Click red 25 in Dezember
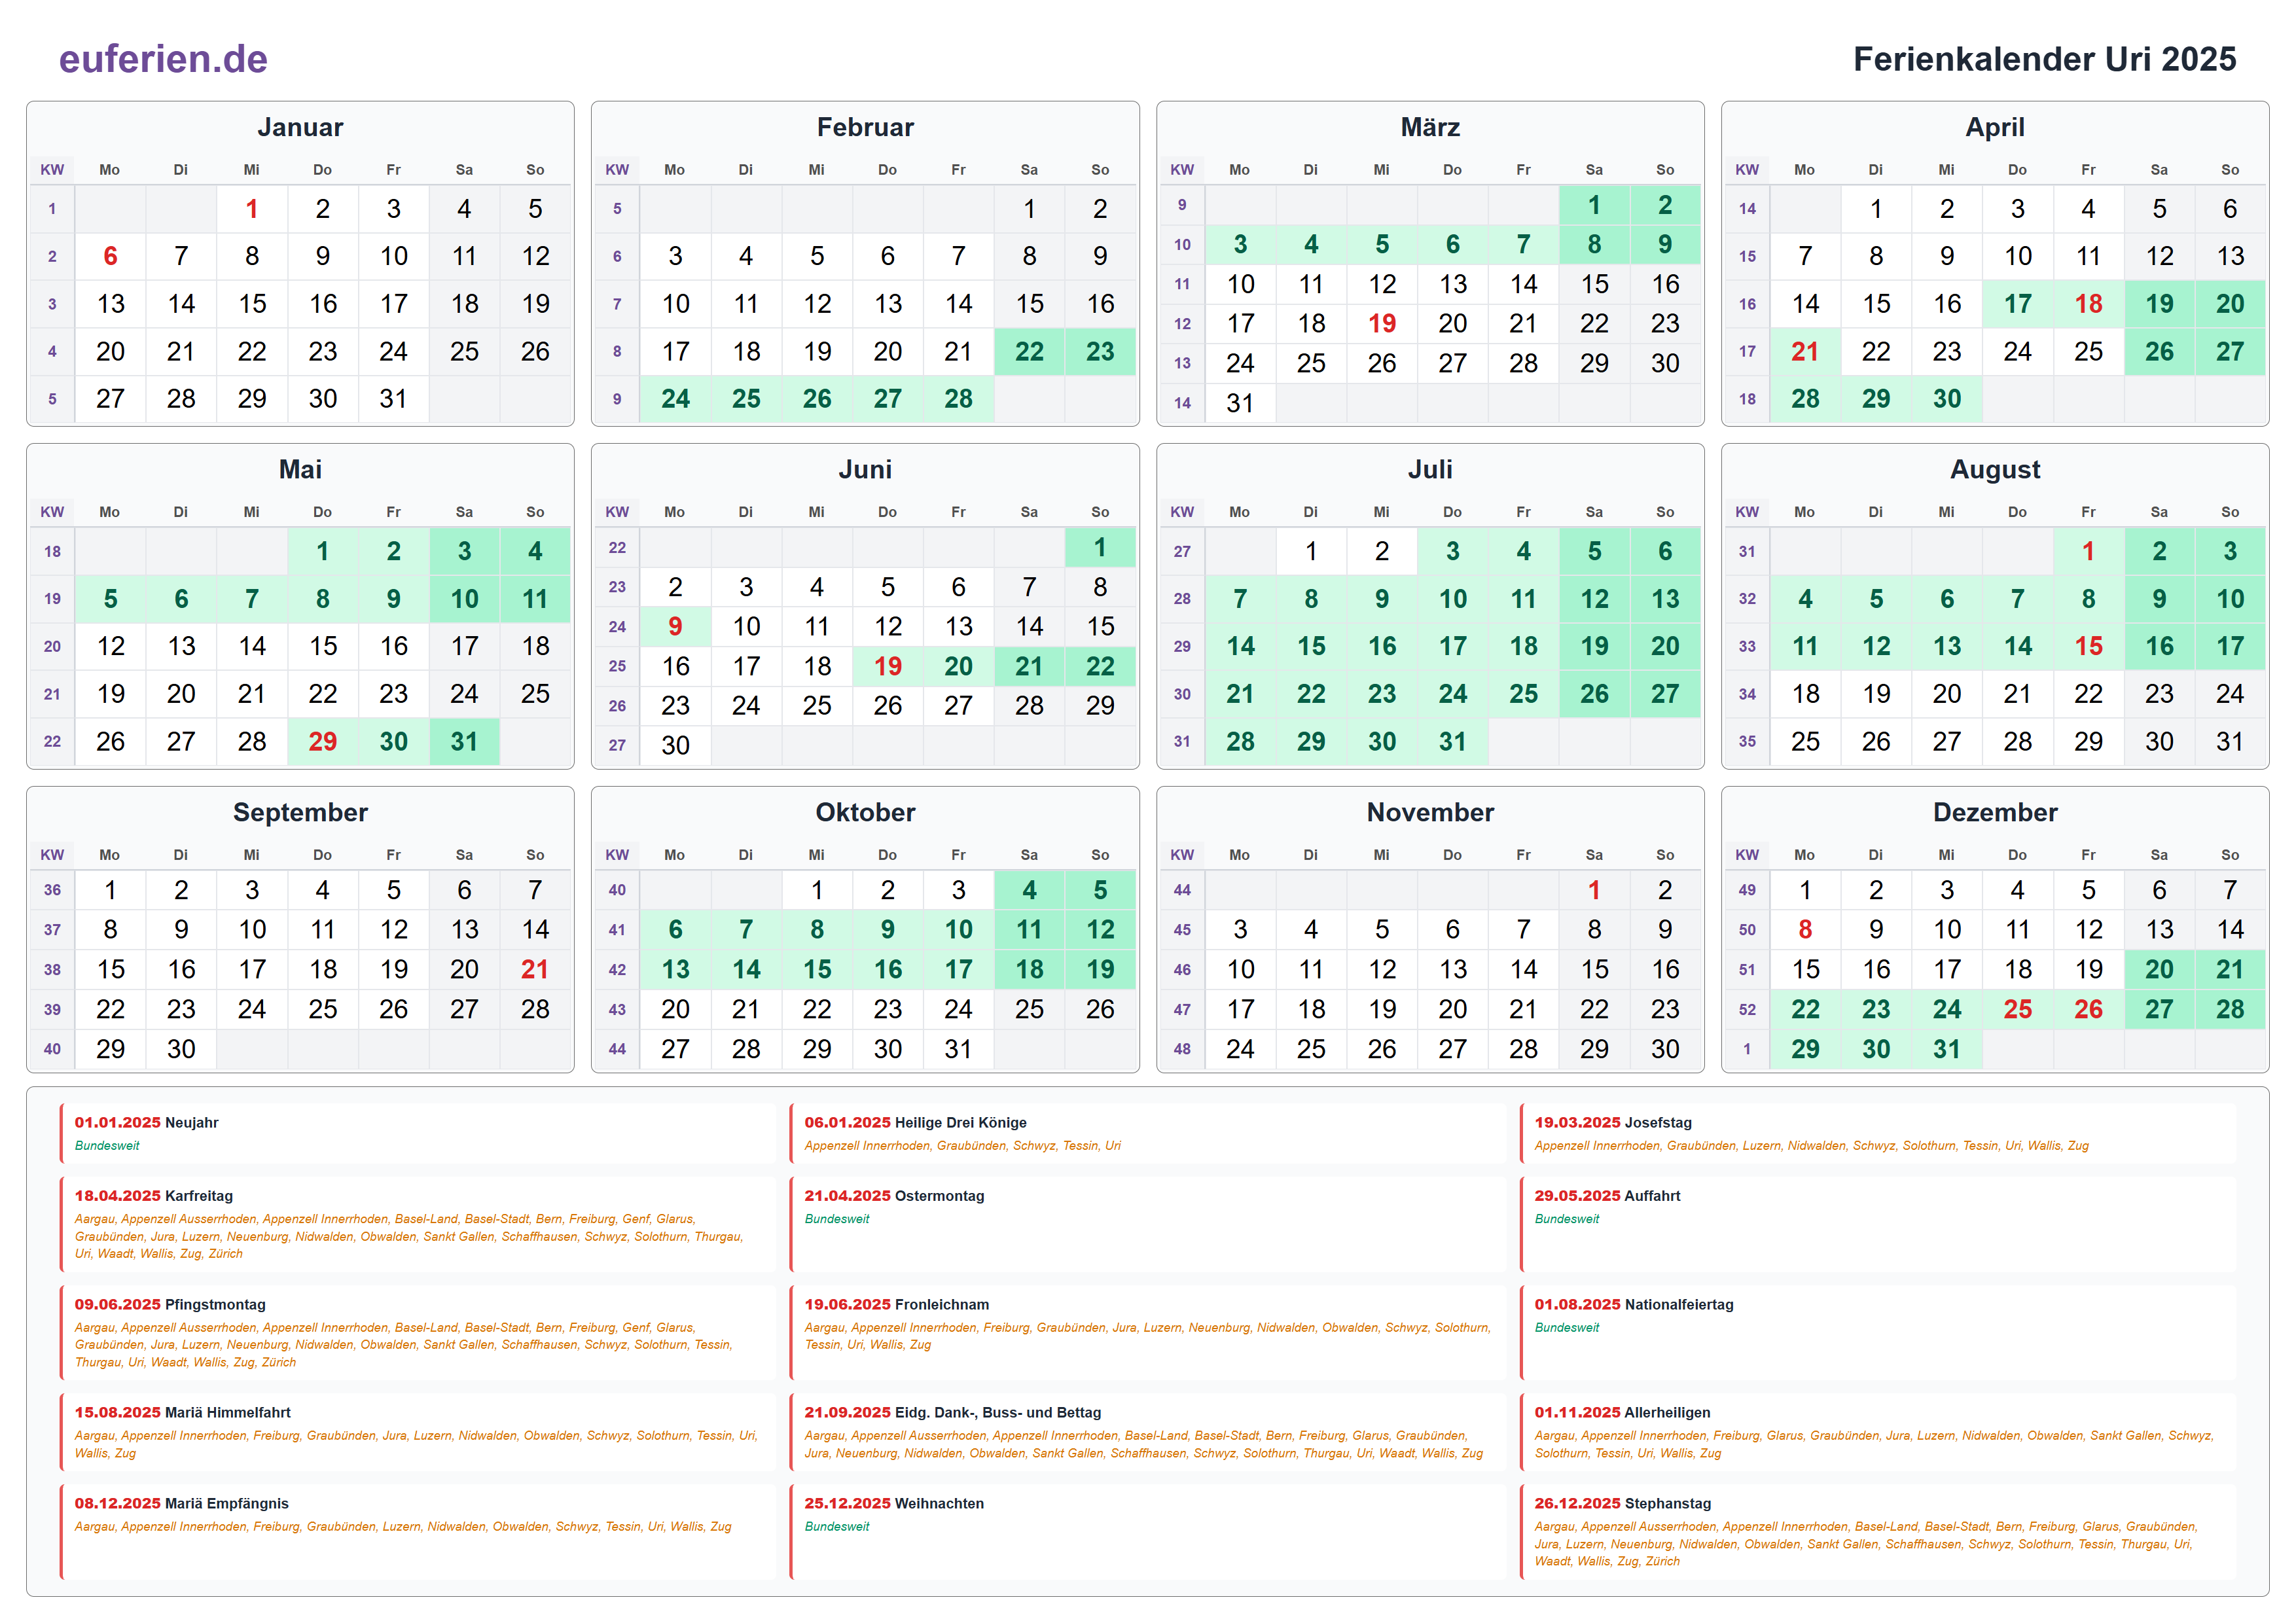Image resolution: width=2296 pixels, height=1623 pixels. point(2018,1009)
